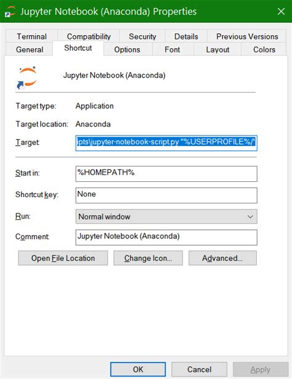Viewport: 292px width, 379px height.
Task: Switch to the Terminal tab
Action: (x=31, y=36)
